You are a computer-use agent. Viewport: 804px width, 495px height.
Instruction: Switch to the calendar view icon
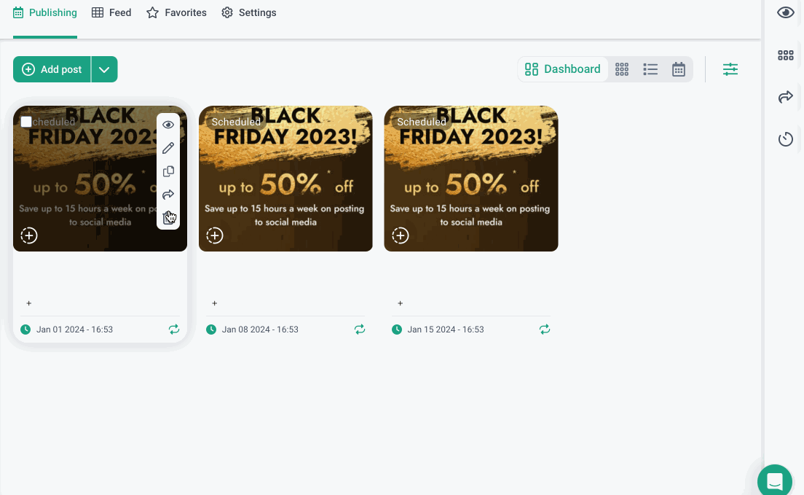tap(679, 69)
